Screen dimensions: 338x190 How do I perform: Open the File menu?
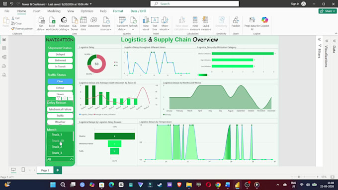tap(7, 11)
